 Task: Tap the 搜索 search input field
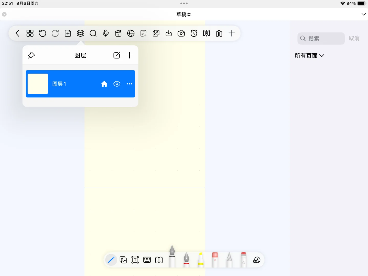321,38
